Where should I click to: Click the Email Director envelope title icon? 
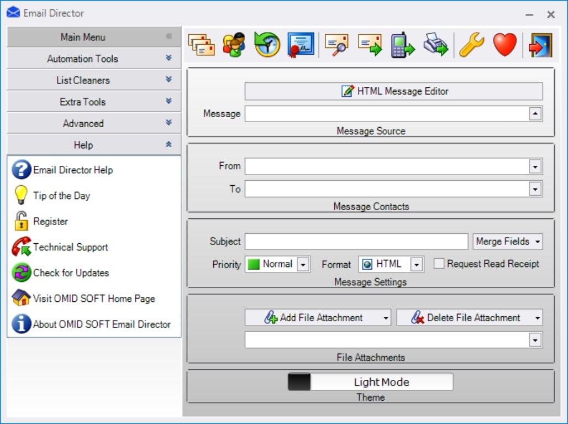pyautogui.click(x=13, y=13)
